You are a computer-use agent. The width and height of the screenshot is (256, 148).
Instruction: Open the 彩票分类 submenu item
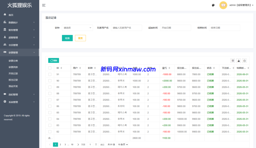pos(13,61)
